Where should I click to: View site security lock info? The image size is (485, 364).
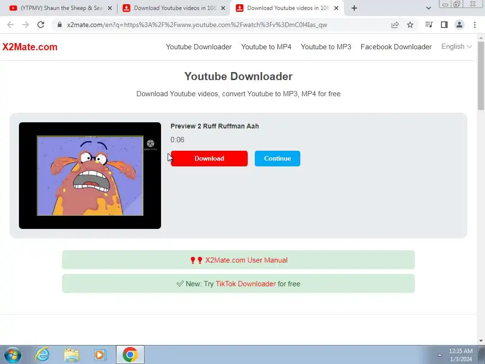point(60,25)
